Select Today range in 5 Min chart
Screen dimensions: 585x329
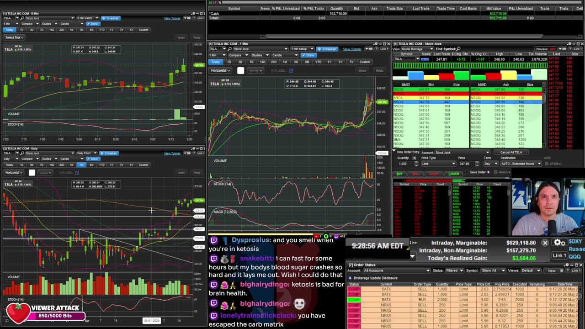click(x=10, y=30)
